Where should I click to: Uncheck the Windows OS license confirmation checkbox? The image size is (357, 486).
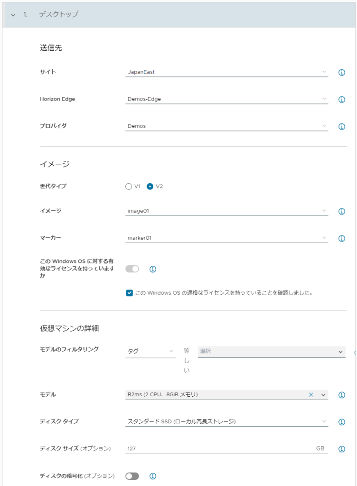click(x=130, y=293)
